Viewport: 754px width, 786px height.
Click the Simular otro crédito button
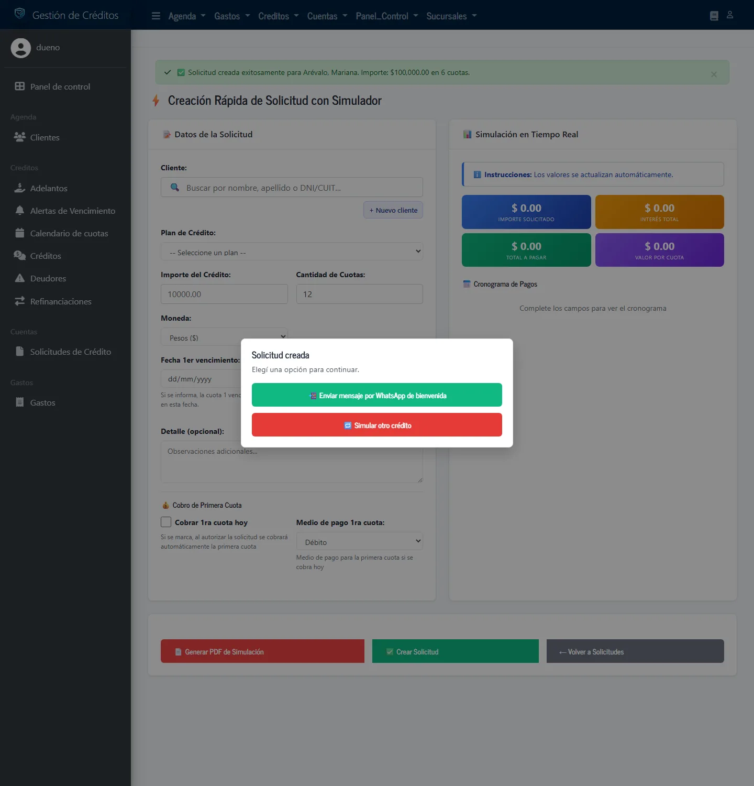pos(377,425)
